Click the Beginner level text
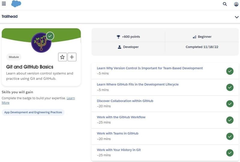The height and width of the screenshot is (162, 240). 205,37
